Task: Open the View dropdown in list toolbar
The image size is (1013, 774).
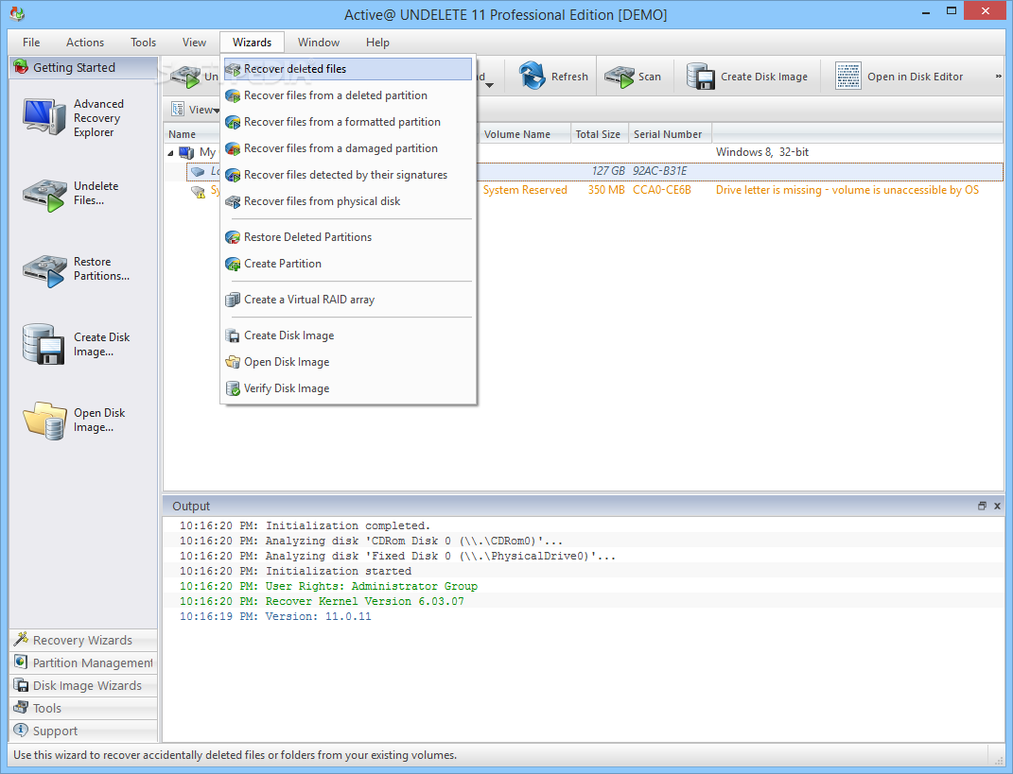Action: (195, 110)
